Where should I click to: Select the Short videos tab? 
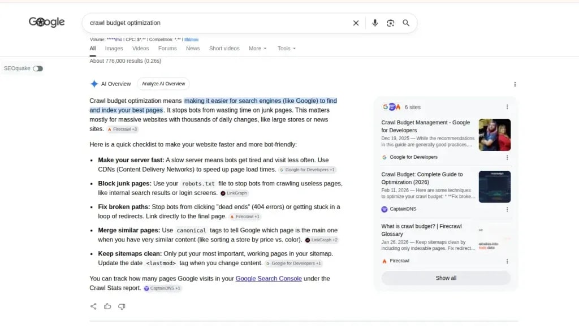click(x=224, y=49)
